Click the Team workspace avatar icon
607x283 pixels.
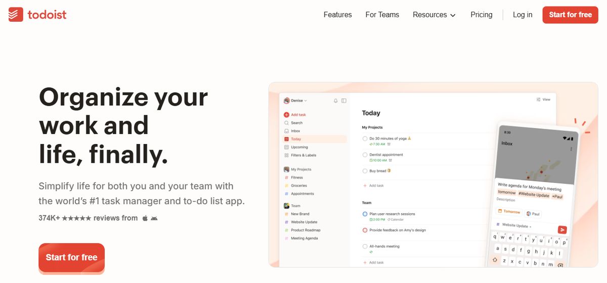click(x=286, y=206)
